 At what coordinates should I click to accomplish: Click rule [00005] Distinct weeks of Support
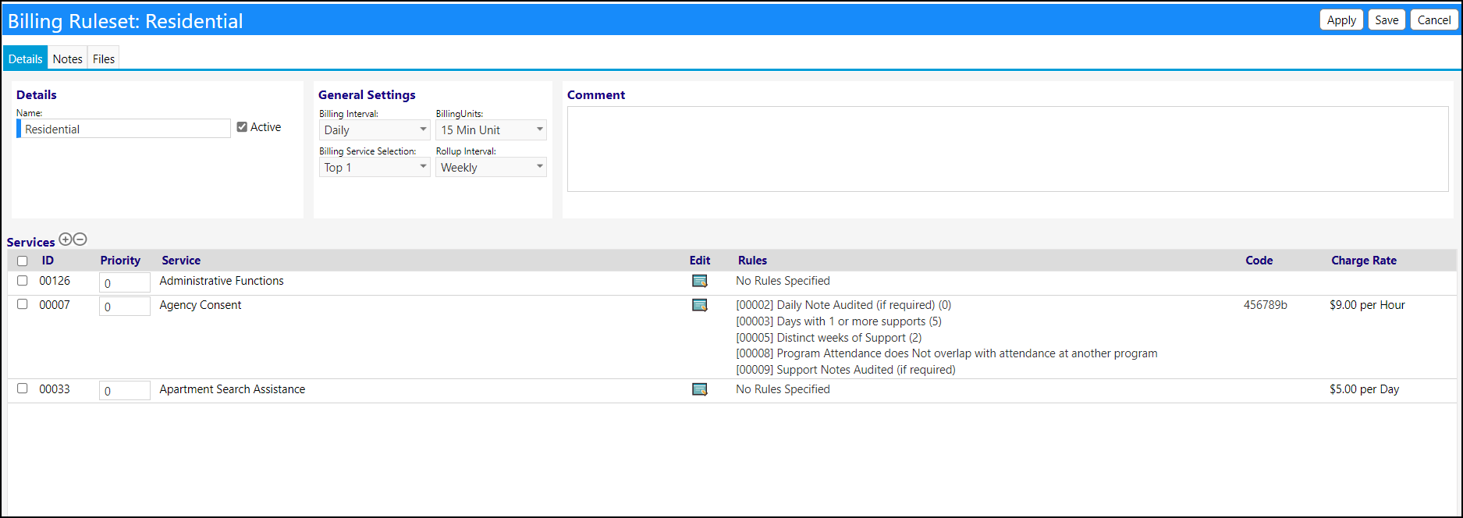click(829, 338)
